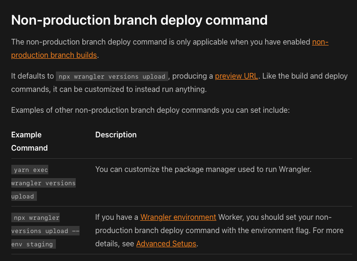Click the package manager description text
Image resolution: width=357 pixels, height=261 pixels.
point(203,169)
